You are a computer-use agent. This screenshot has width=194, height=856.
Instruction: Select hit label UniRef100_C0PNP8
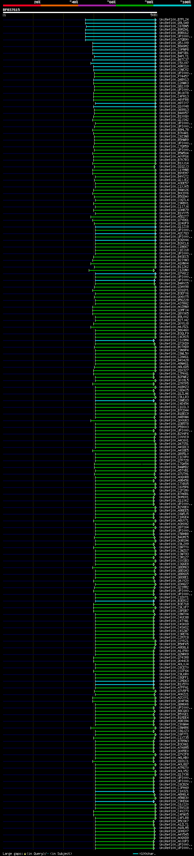(x=174, y=49)
